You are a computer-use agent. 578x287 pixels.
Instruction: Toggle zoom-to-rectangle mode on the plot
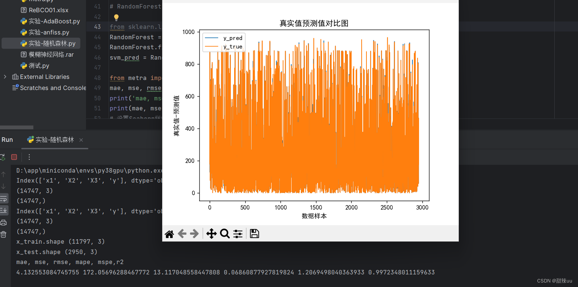(x=225, y=233)
